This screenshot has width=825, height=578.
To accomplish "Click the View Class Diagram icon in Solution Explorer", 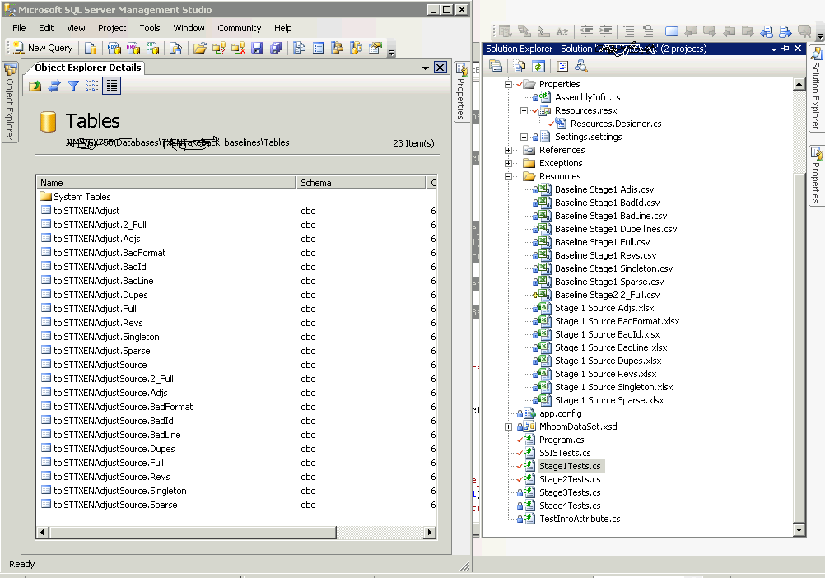I will click(580, 66).
